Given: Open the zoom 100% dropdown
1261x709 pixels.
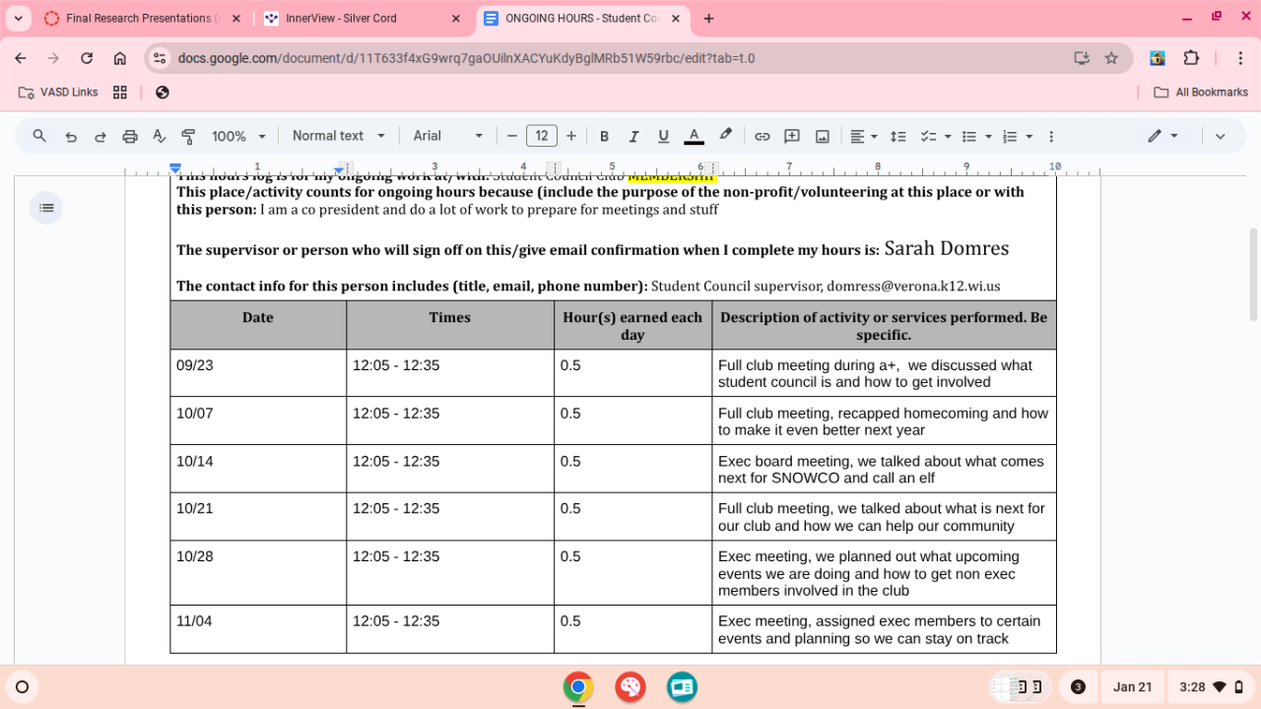Looking at the screenshot, I should click(x=239, y=137).
